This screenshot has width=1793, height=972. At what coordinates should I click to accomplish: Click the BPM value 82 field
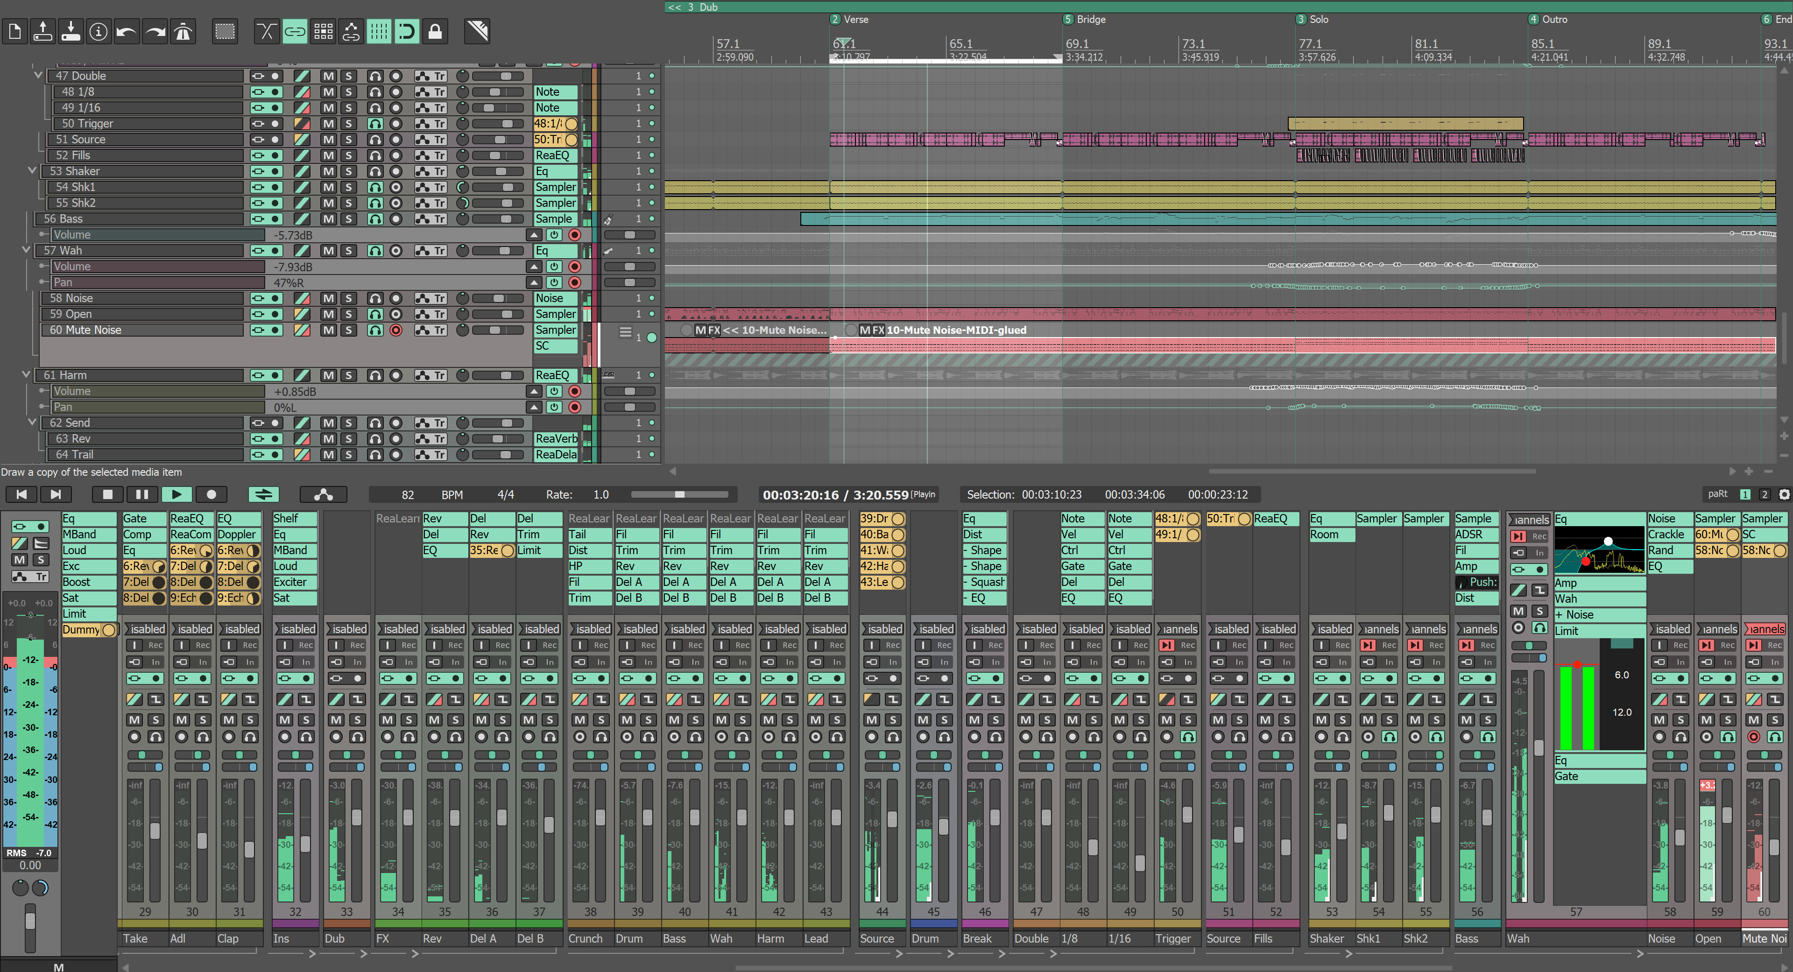point(408,495)
